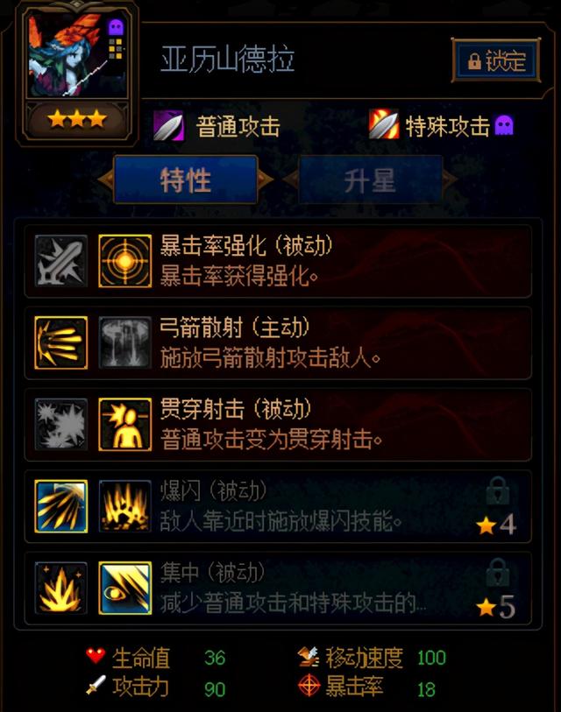Image resolution: width=561 pixels, height=712 pixels.
Task: Select the 集中 eye focus icon
Action: pyautogui.click(x=125, y=588)
